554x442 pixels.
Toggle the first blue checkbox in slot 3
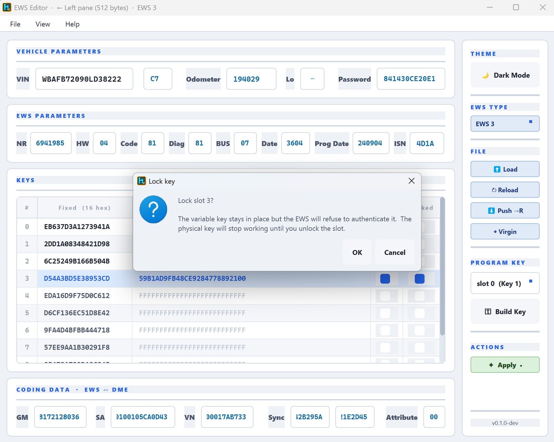click(x=385, y=278)
